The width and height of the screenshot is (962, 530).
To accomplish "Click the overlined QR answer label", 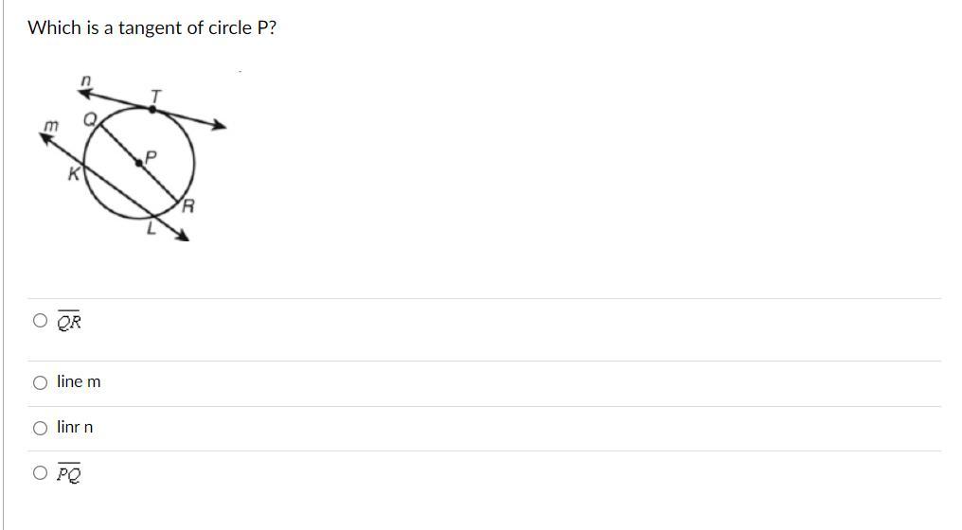I will click(69, 321).
